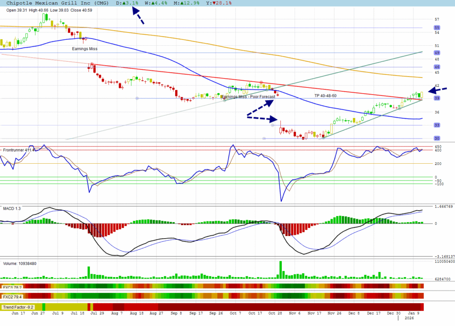Click the 'Earnings Miss - Poor Forecast' annotation
Screen dimensions: 455x326
pyautogui.click(x=248, y=96)
